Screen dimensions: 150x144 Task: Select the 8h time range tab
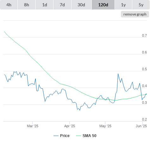pyautogui.click(x=27, y=5)
